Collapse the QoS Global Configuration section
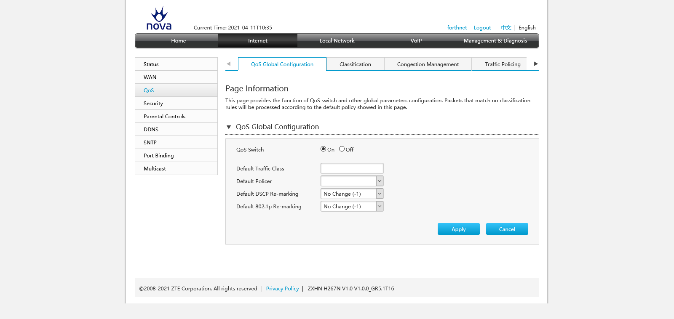 (x=229, y=127)
